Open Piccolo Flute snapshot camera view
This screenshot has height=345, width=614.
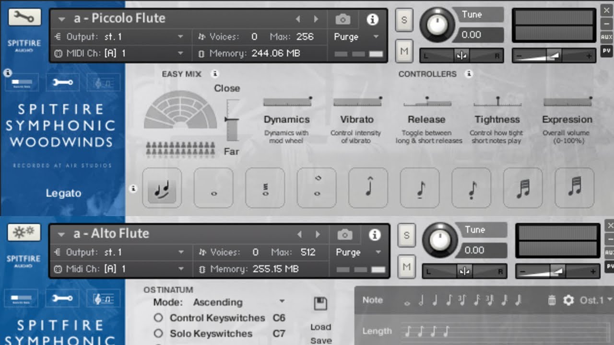[342, 19]
